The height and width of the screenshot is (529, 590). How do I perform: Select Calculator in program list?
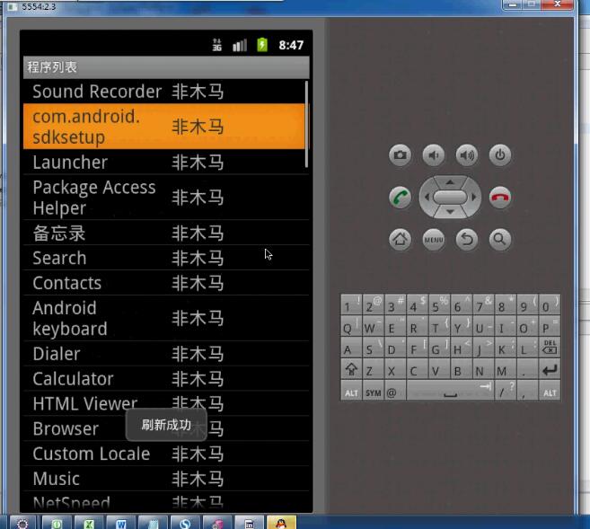click(x=166, y=378)
